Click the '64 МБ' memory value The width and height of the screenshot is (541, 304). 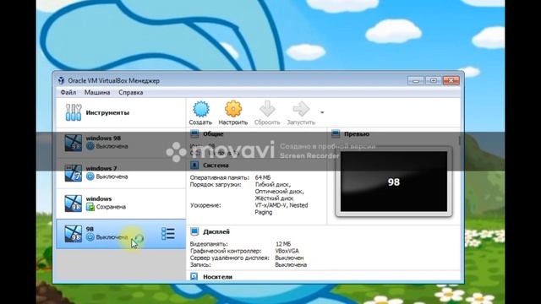click(263, 177)
